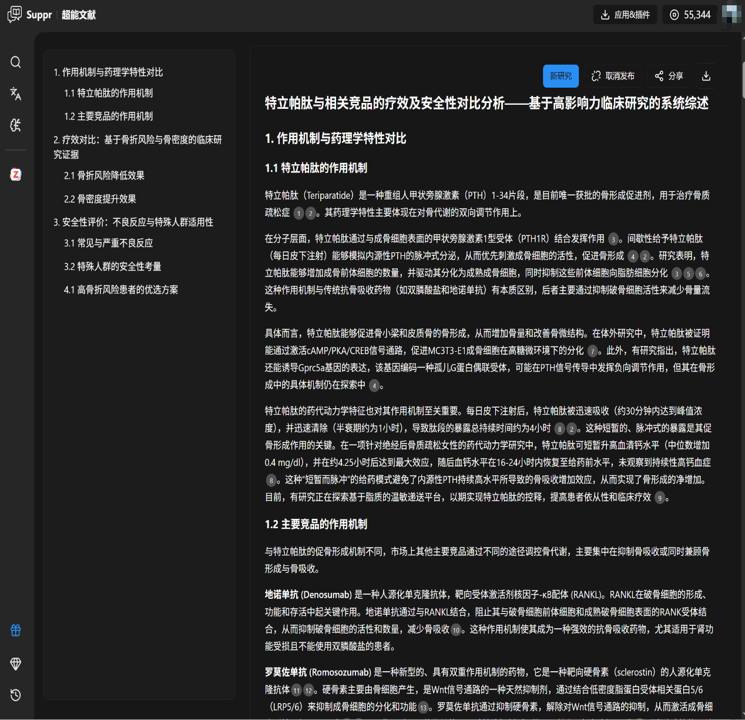Click citation 6 after 脂肪细胞分化
This screenshot has height=720, width=745.
pos(700,274)
